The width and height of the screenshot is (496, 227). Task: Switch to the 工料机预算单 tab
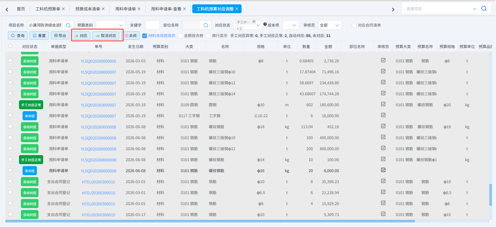click(x=48, y=9)
